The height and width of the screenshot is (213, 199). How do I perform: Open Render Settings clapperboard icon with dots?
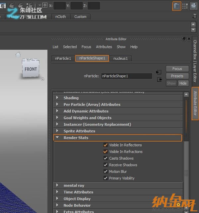30,5
